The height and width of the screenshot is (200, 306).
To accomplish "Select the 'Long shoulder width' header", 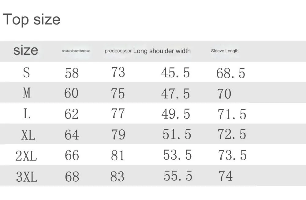I will coord(162,51).
